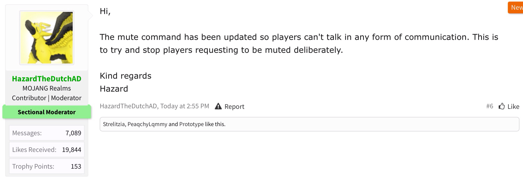The image size is (523, 181).
Task: Click the Report link text
Action: pyautogui.click(x=234, y=107)
